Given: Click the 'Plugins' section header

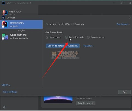Looking at the screenshot, I should tap(21, 30).
